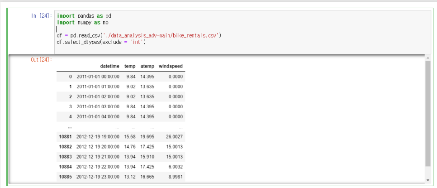Click the output scrollbar down arrow
The image size is (437, 188).
(428, 180)
